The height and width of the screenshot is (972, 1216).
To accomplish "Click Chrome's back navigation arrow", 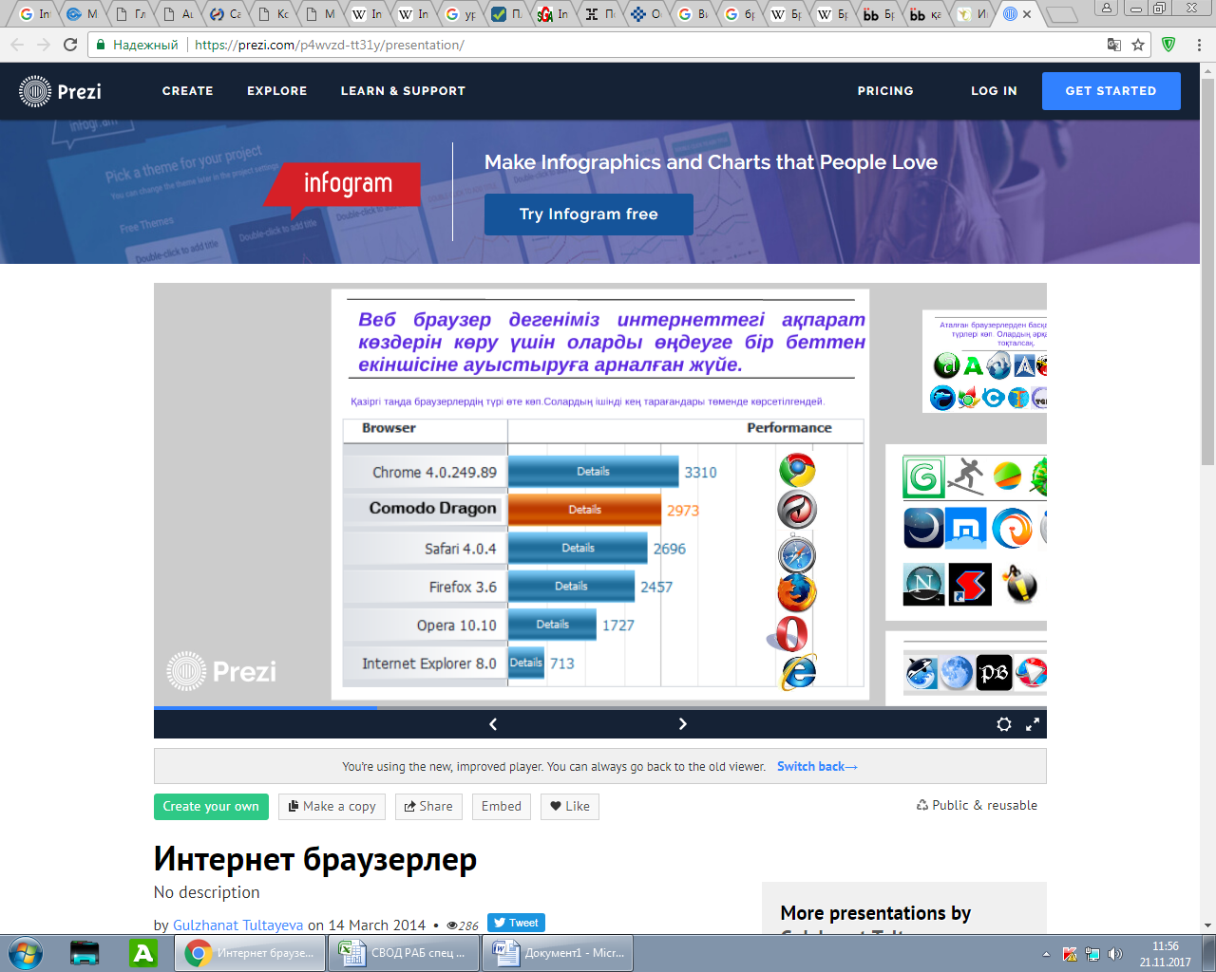I will pos(17,45).
